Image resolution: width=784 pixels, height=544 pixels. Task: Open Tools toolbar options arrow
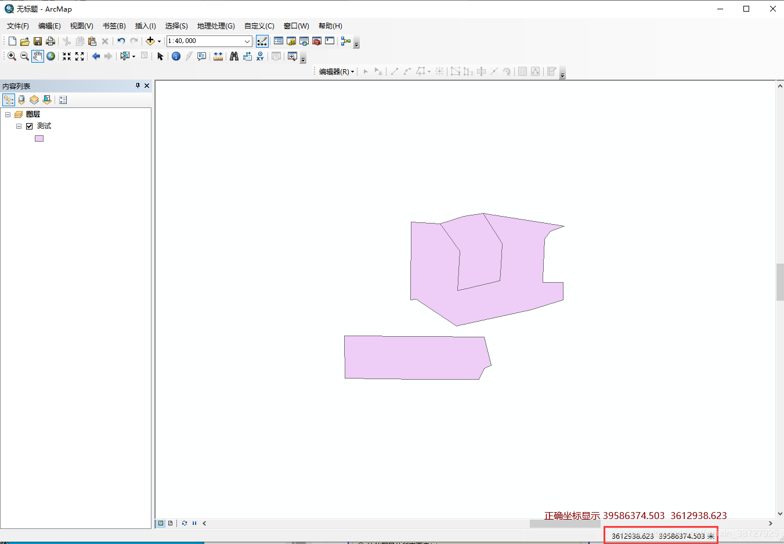click(x=303, y=58)
